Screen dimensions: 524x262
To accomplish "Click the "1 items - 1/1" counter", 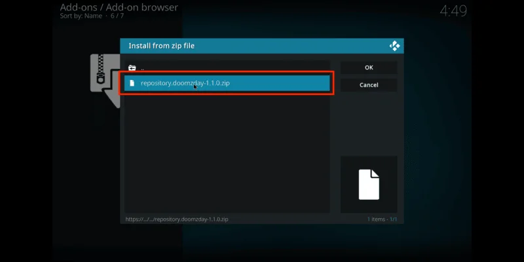I will pos(382,219).
